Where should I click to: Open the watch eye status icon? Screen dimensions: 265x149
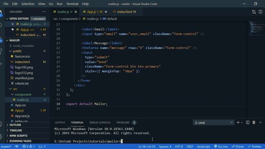click(x=17, y=147)
